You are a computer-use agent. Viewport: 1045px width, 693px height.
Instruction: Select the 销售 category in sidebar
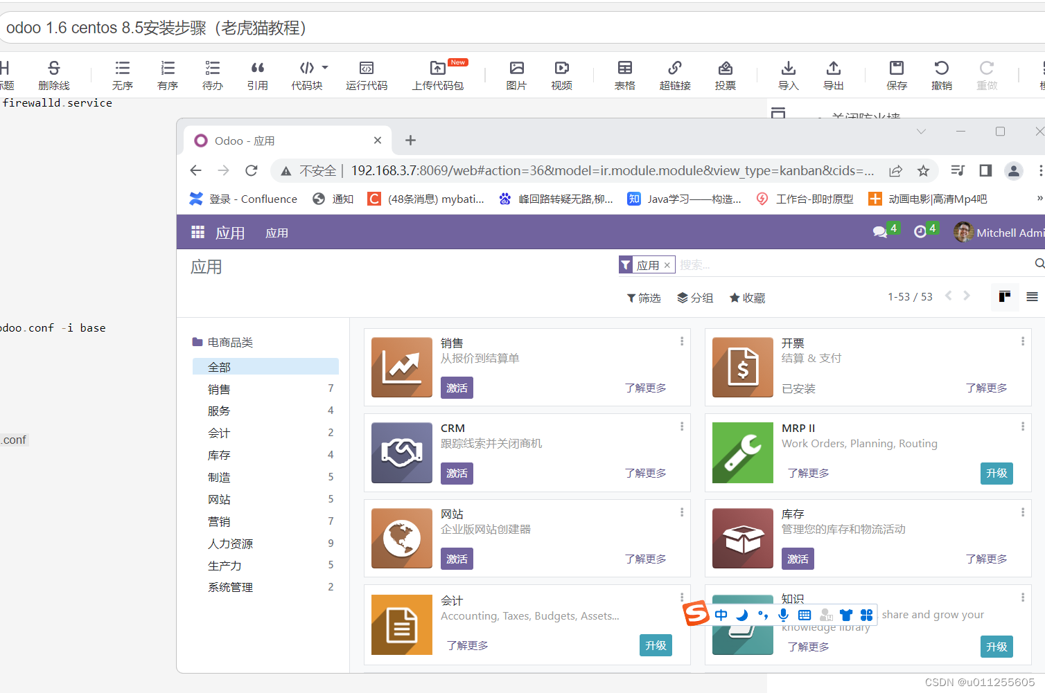click(x=265, y=389)
